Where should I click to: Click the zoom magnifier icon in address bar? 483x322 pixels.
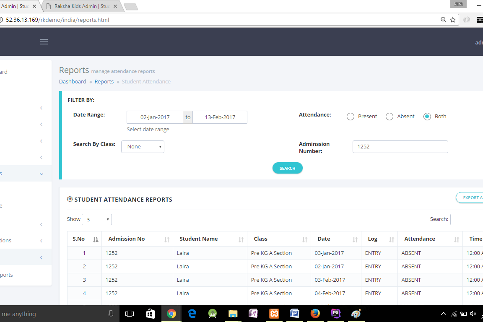pyautogui.click(x=444, y=20)
